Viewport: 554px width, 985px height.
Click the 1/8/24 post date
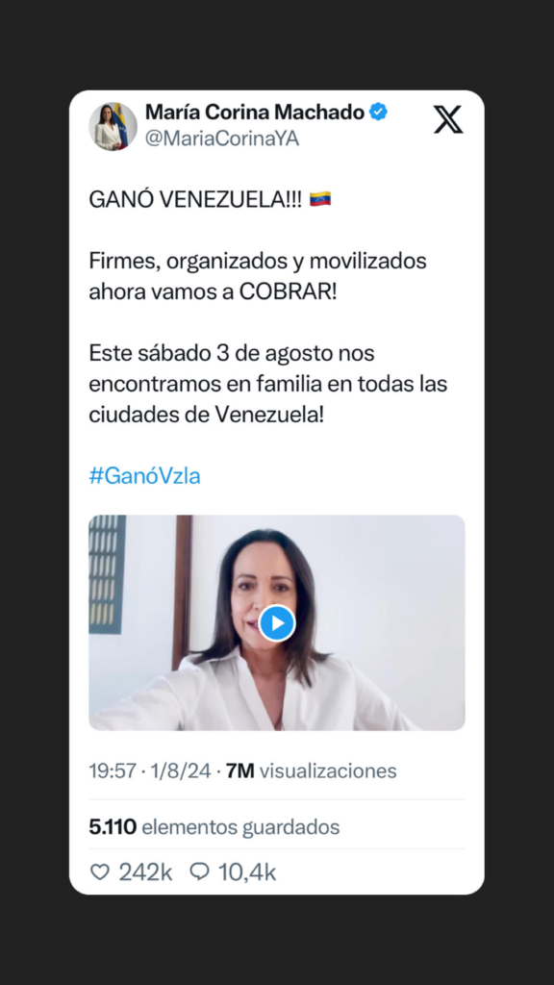click(181, 770)
